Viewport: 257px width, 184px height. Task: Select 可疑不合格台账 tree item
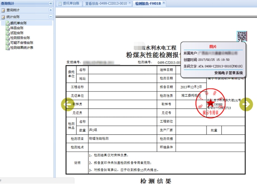21,43
